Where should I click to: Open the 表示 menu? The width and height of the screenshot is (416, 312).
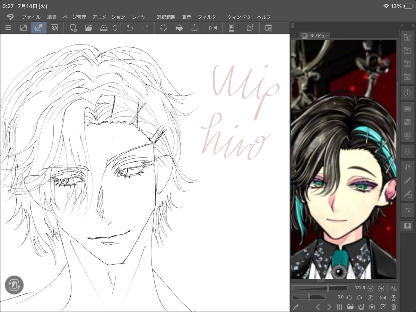click(x=187, y=17)
